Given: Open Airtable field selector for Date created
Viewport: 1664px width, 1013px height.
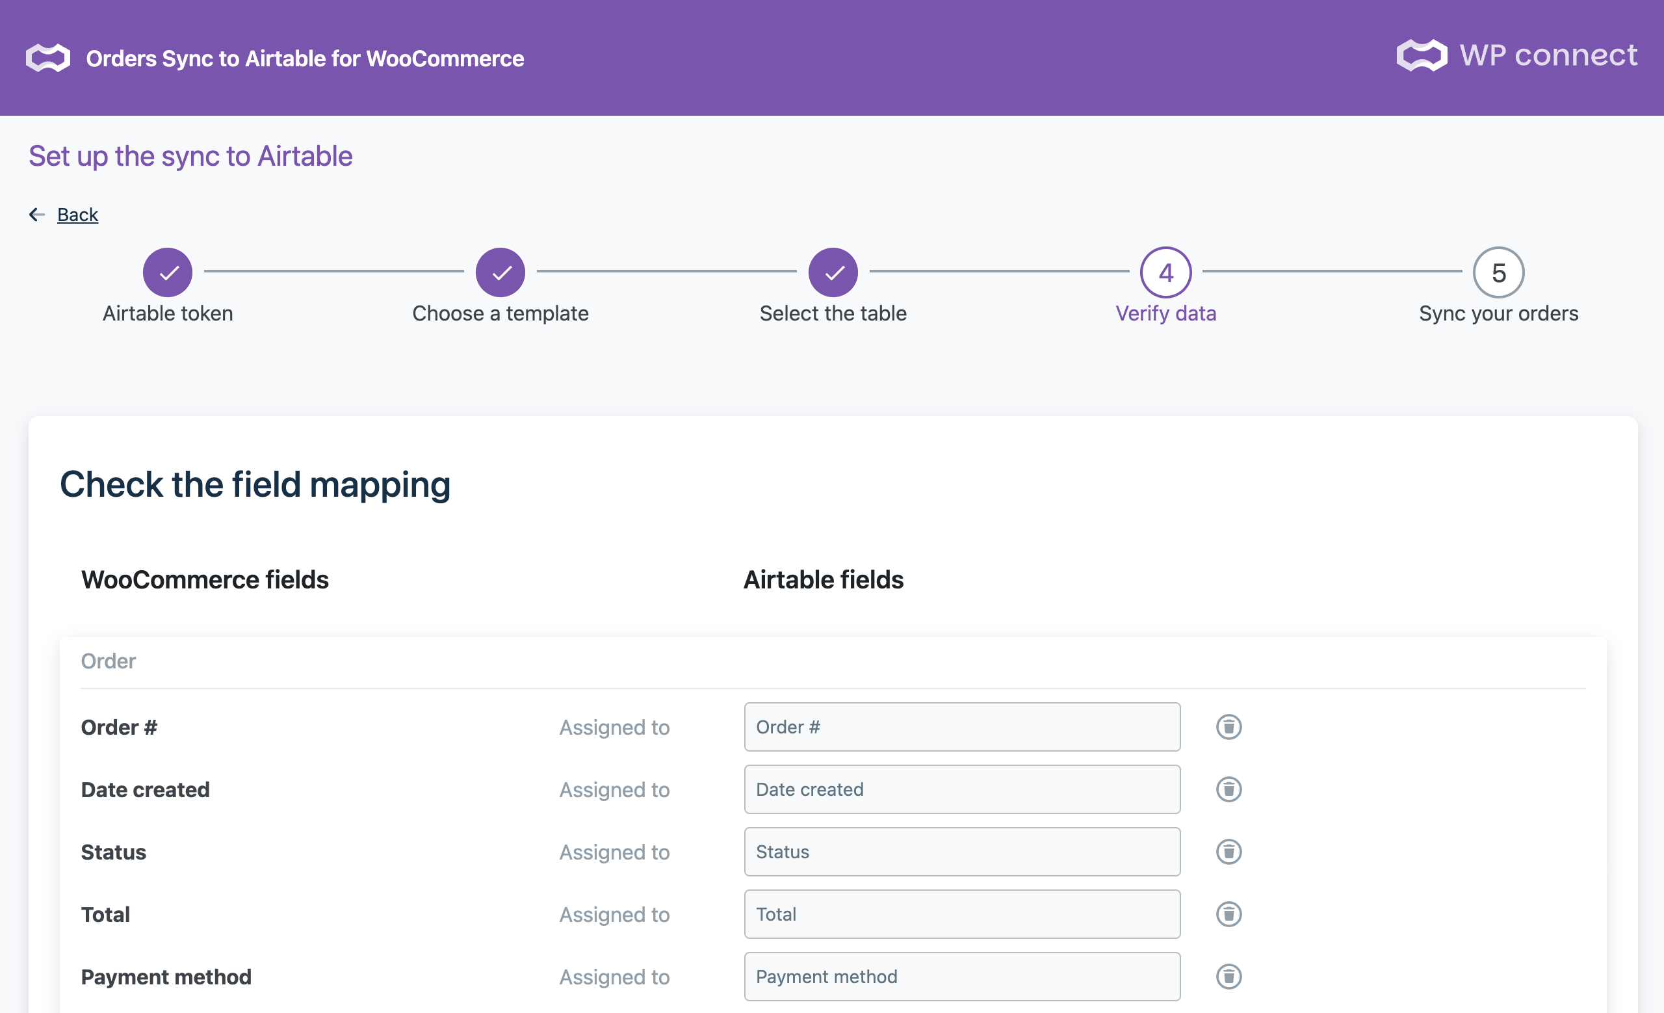Looking at the screenshot, I should tap(961, 789).
